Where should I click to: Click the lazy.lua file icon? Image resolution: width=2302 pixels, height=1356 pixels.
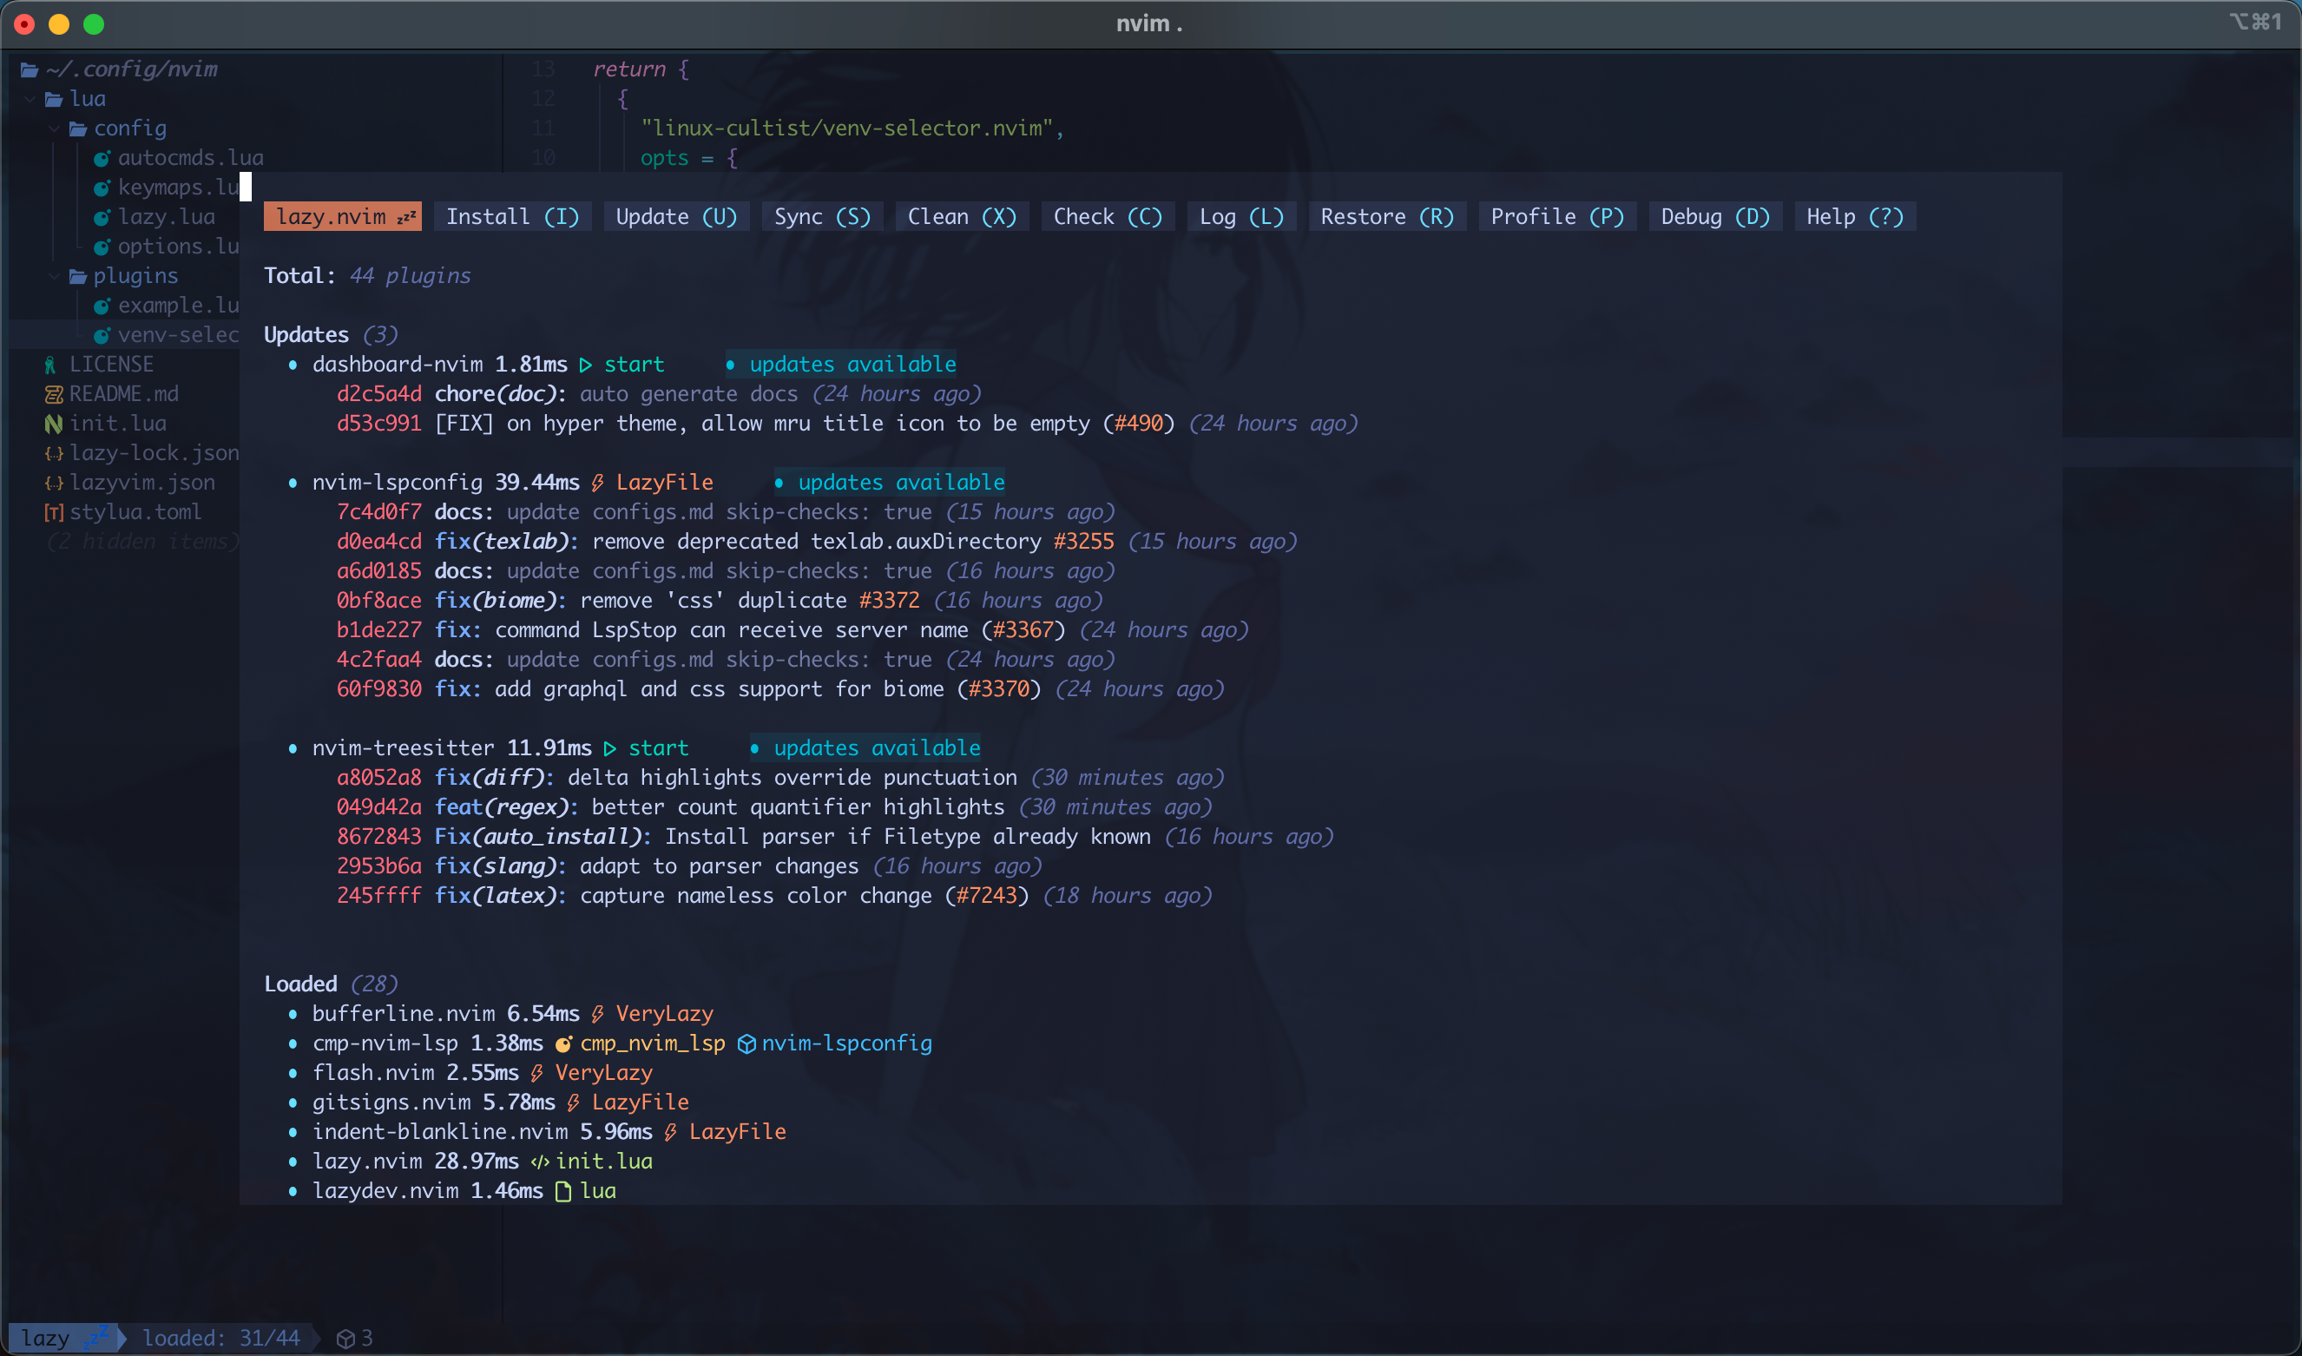[x=102, y=218]
